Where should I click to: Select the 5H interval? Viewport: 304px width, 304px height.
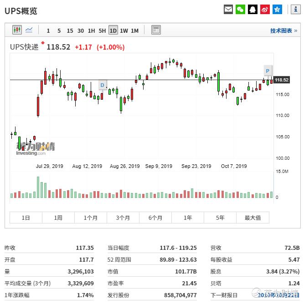[102, 31]
